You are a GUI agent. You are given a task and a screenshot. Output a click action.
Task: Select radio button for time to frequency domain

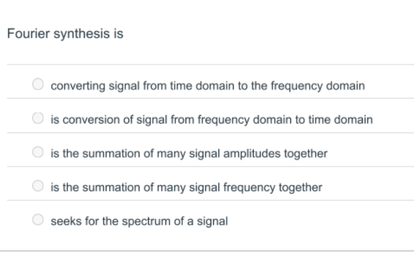[38, 84]
